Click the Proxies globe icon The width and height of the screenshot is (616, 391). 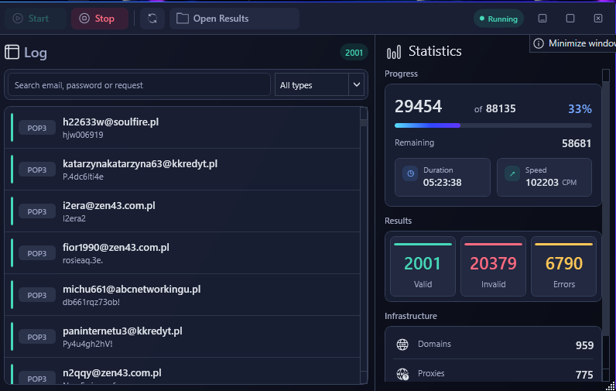pyautogui.click(x=402, y=374)
